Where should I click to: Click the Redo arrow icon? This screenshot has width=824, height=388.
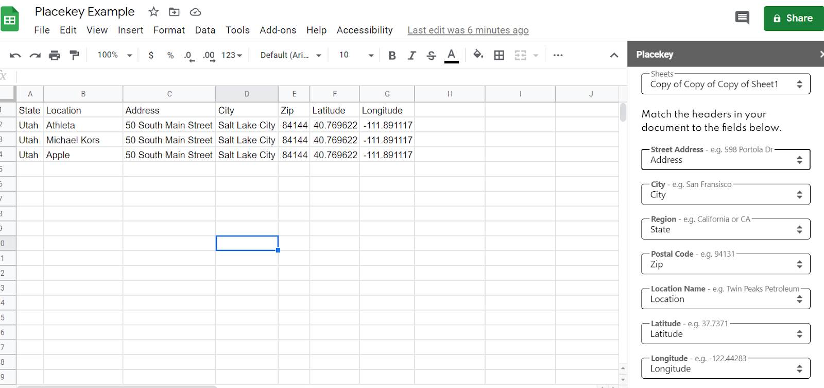click(x=35, y=55)
